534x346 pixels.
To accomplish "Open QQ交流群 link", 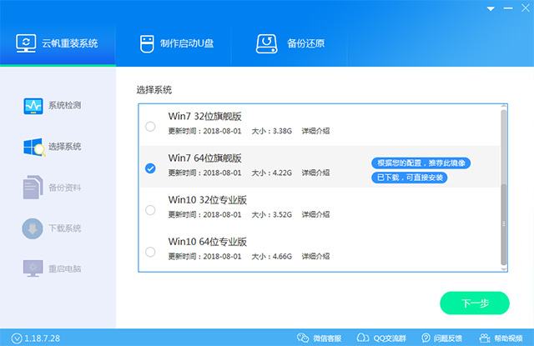I will [390, 338].
